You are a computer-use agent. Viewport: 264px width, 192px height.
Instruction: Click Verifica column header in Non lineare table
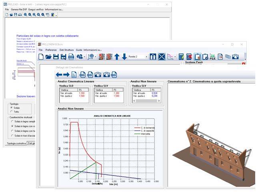click(142, 90)
